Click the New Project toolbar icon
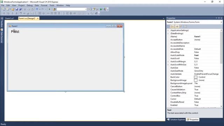This screenshot has width=224, height=126. (4, 9)
